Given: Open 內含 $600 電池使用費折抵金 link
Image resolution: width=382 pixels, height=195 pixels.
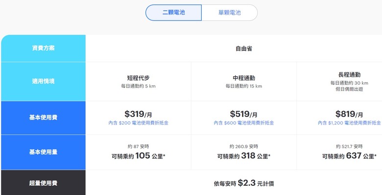Looking at the screenshot, I should pyautogui.click(x=243, y=123).
